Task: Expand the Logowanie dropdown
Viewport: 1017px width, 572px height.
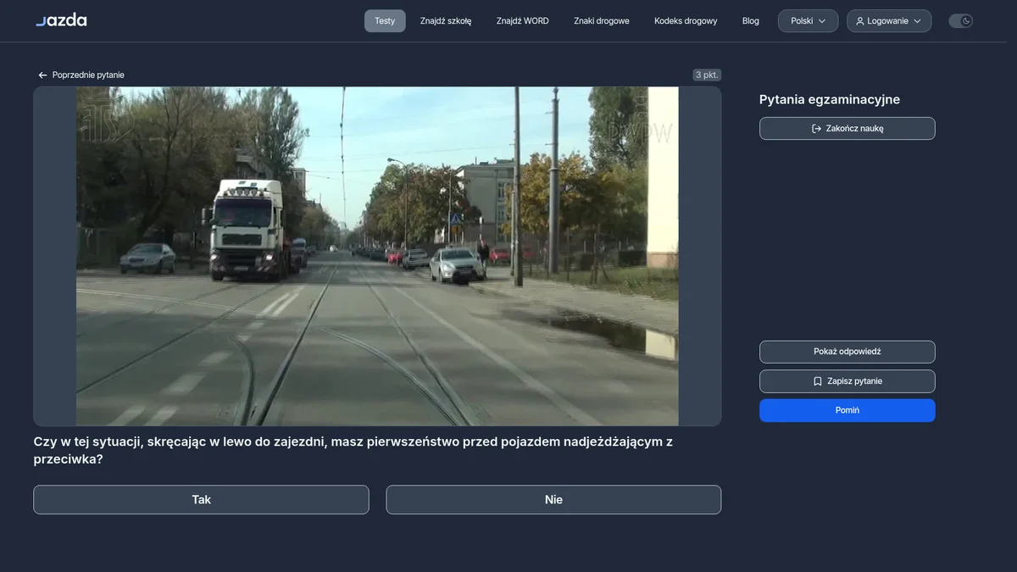Action: click(889, 21)
